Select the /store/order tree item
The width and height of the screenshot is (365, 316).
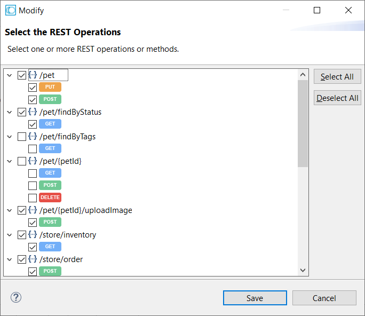(x=61, y=259)
